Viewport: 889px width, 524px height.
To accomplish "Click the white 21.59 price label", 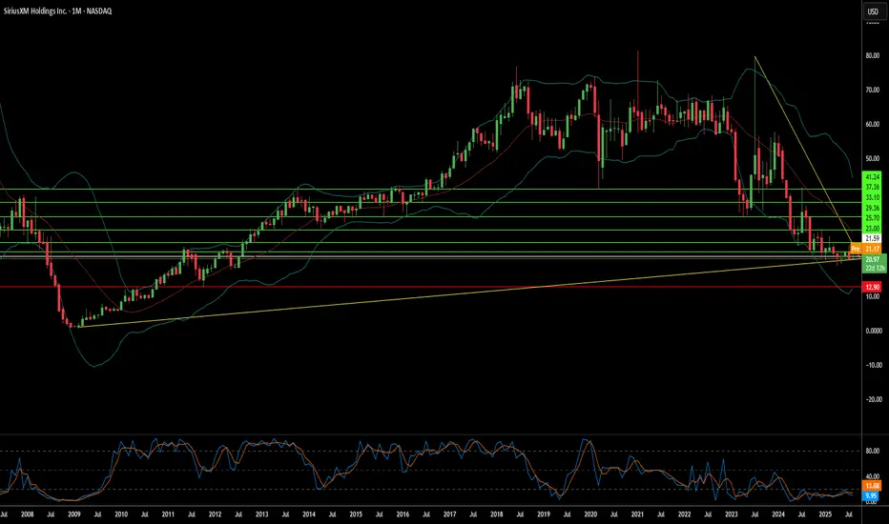I will (x=871, y=236).
